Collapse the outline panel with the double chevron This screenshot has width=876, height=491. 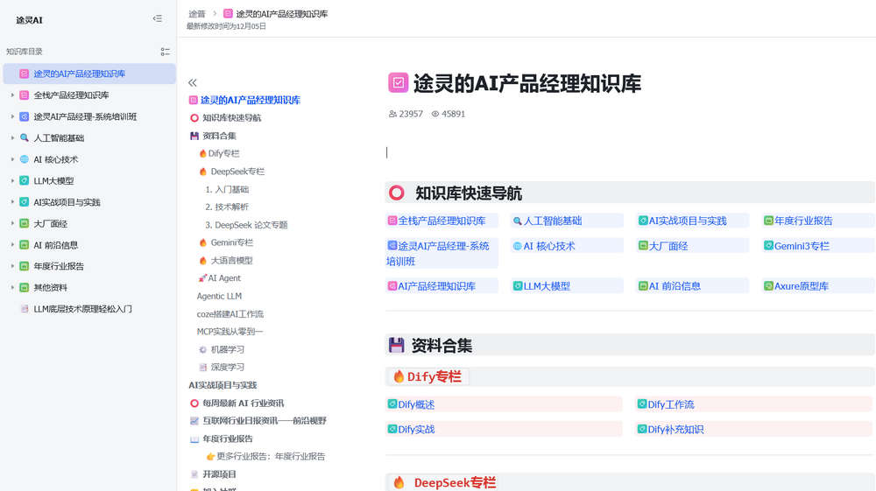click(x=192, y=82)
